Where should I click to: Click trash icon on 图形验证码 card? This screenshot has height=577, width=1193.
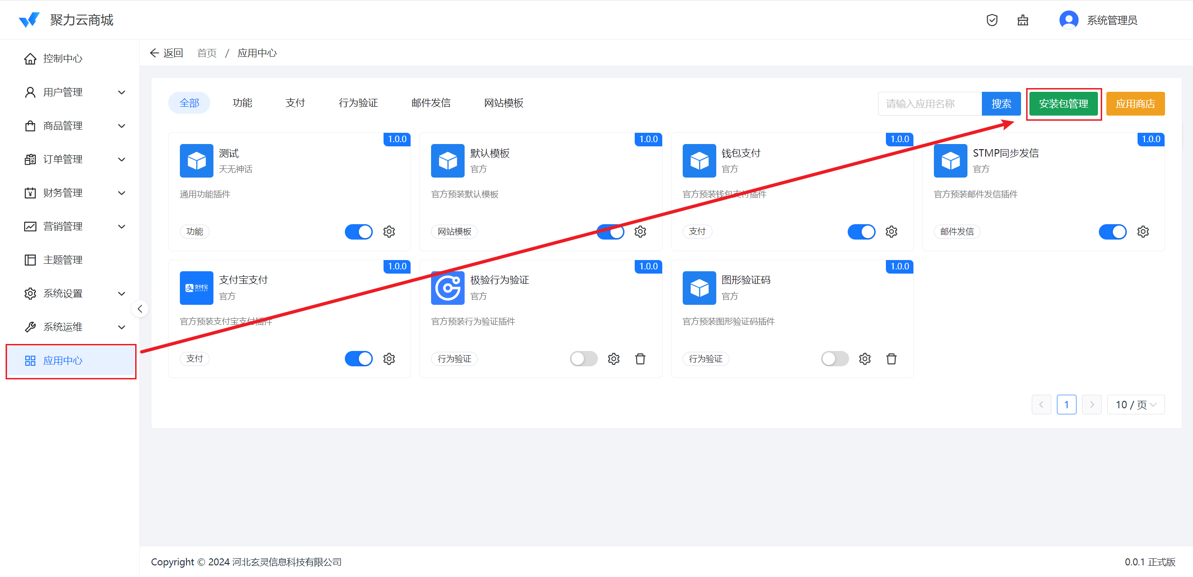891,359
